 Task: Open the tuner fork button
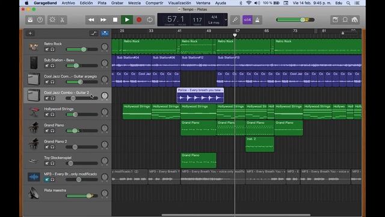click(235, 20)
